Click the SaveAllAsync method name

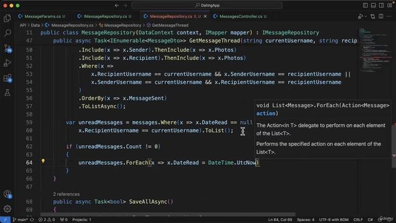coord(148,202)
